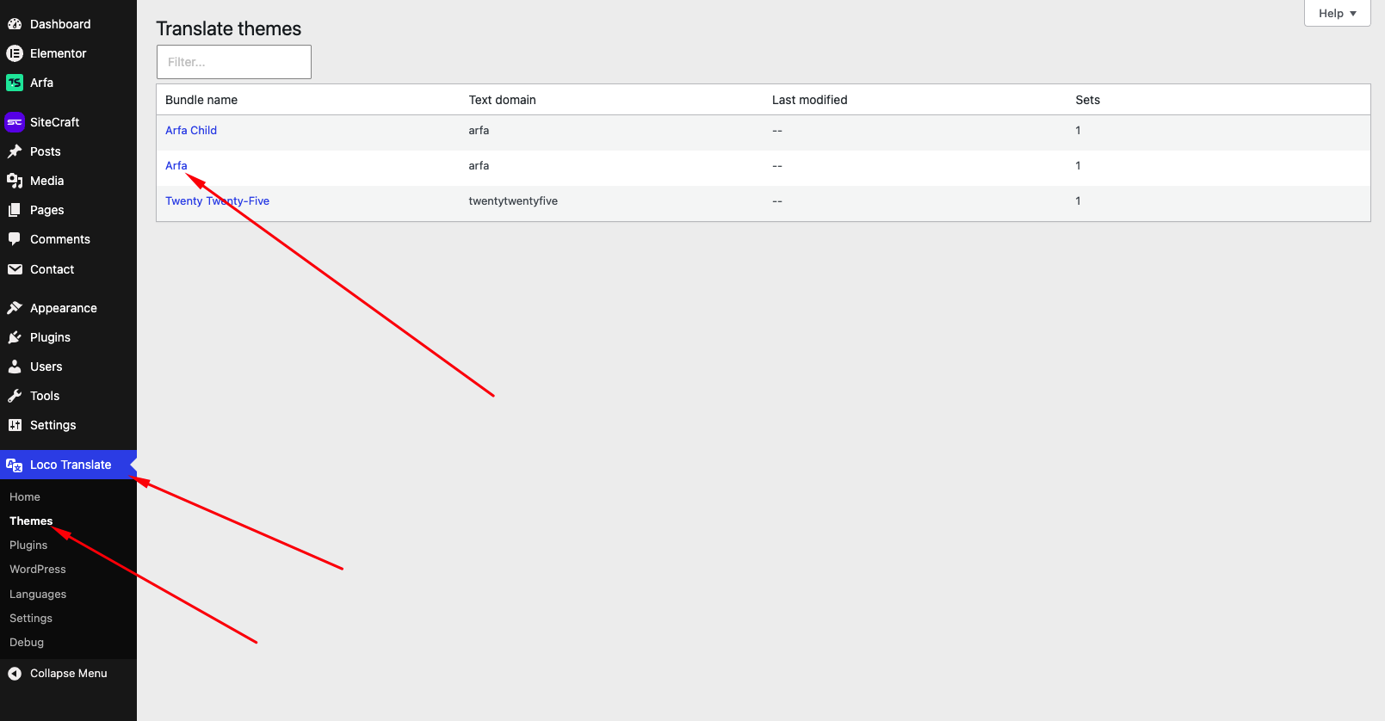
Task: Sort by Text domain column header
Action: point(503,100)
